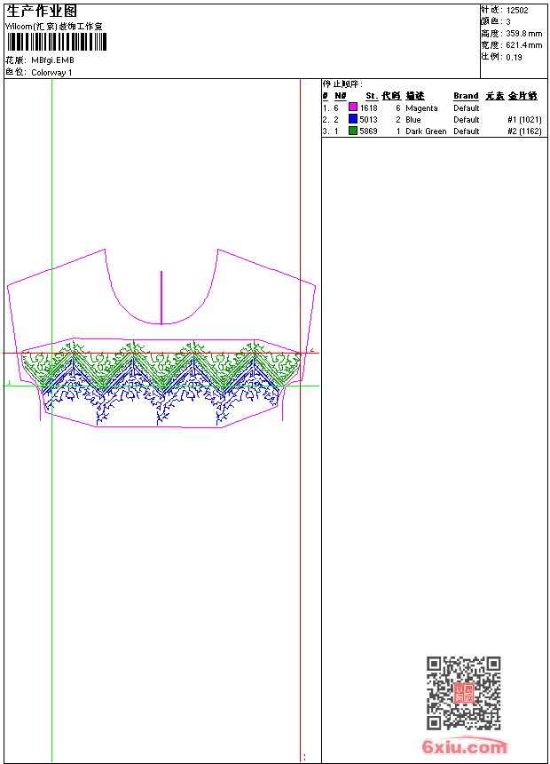The image size is (550, 764).
Task: Select the design file name 'MBfgi.EMB'
Action: [x=52, y=60]
